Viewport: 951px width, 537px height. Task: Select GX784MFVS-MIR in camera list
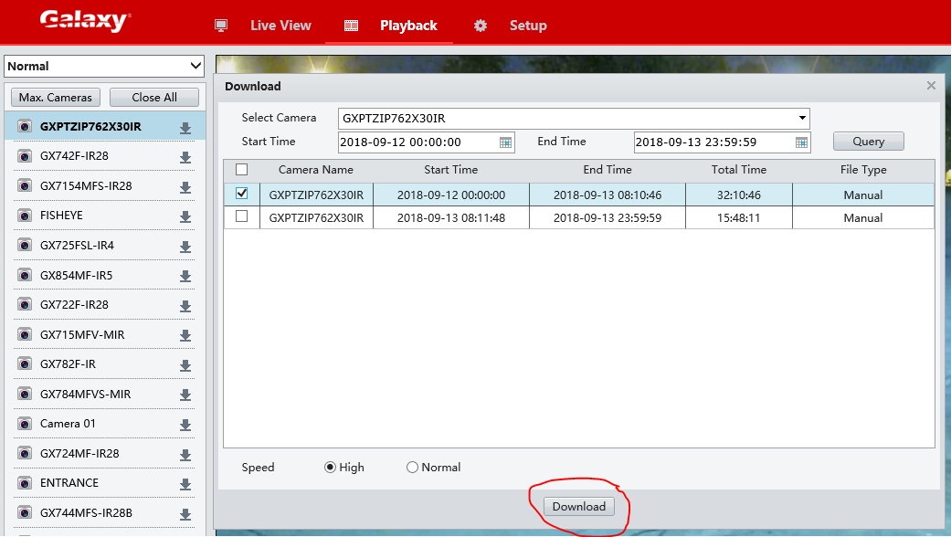coord(85,394)
